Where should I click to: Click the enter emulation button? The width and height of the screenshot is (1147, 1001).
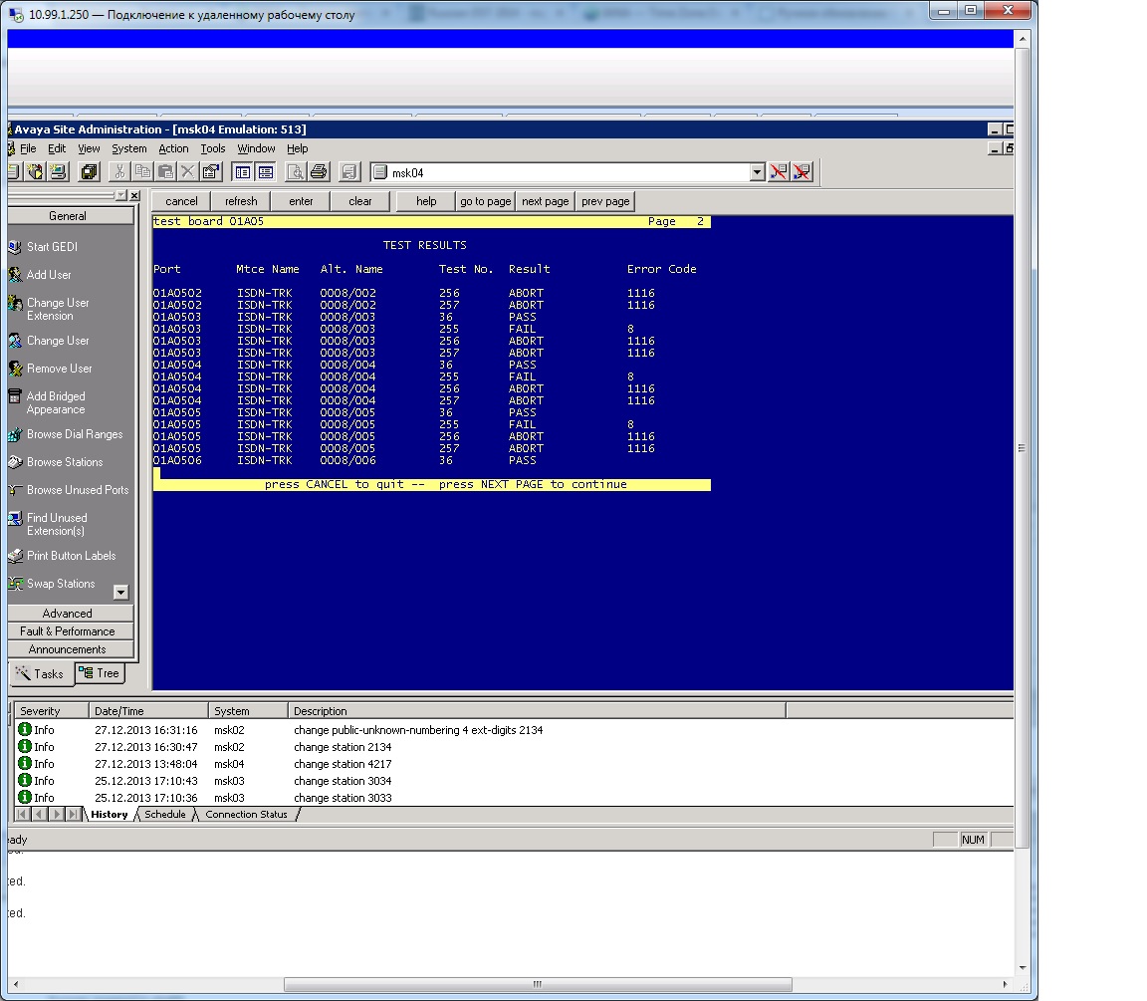point(301,201)
